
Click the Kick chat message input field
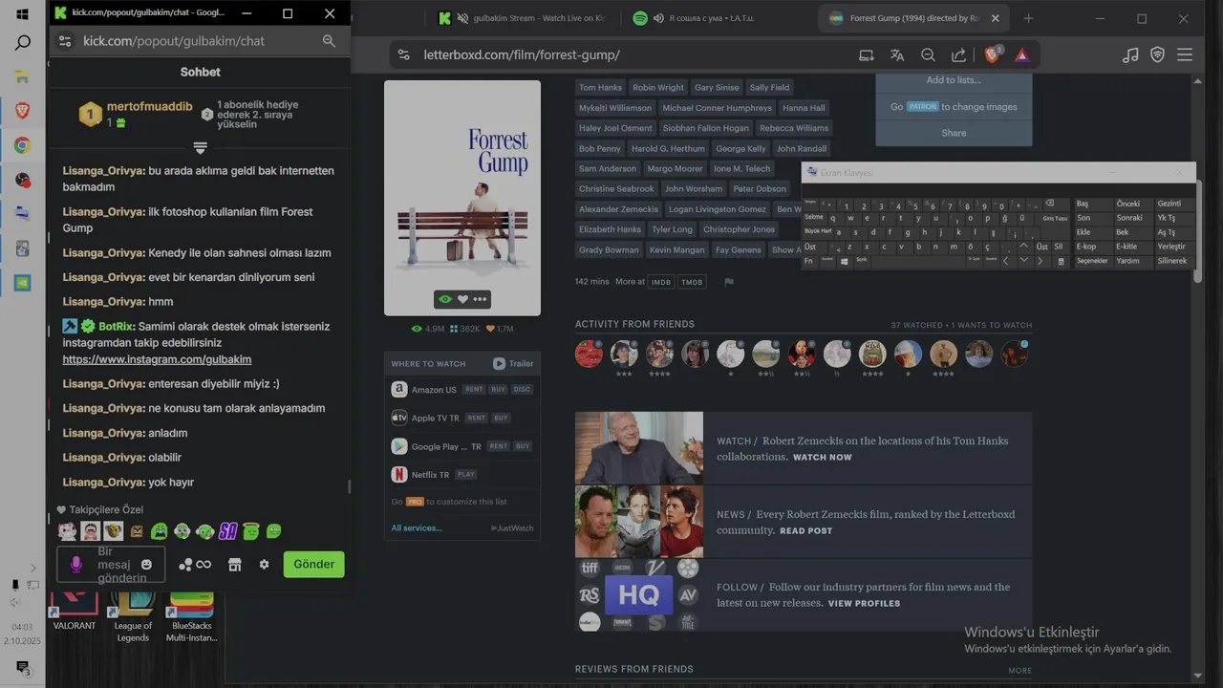[111, 565]
